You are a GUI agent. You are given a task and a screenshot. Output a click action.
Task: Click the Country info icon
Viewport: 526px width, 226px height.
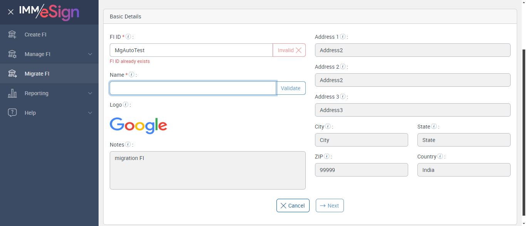pos(440,157)
